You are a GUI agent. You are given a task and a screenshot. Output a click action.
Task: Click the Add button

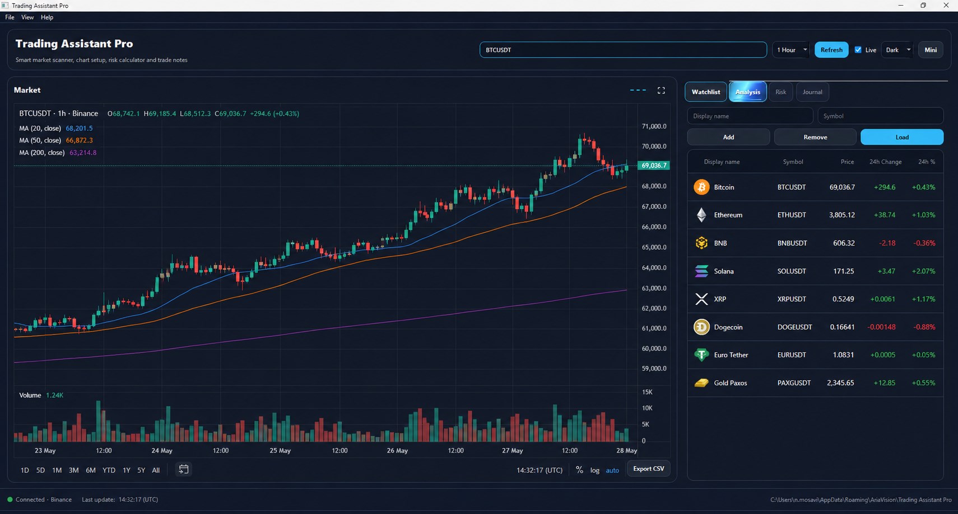click(728, 137)
